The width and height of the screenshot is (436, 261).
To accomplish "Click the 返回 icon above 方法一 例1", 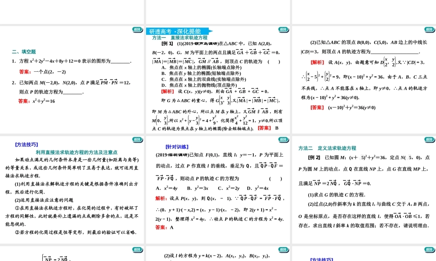I will [x=284, y=30].
